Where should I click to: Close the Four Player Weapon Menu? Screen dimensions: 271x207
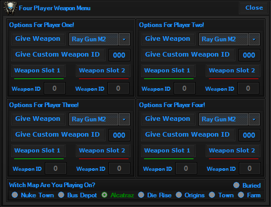click(x=254, y=8)
